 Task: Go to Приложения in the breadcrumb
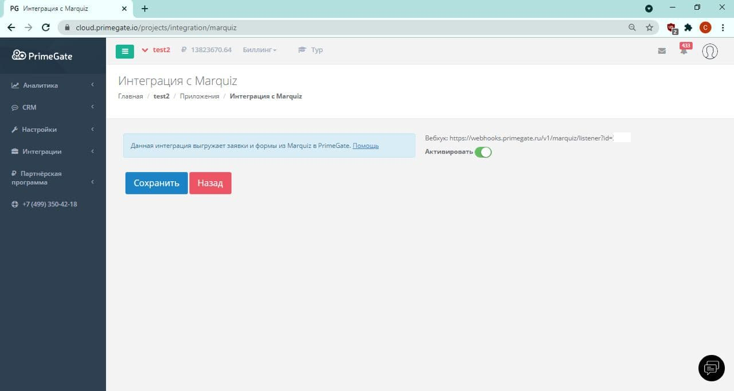(x=200, y=96)
